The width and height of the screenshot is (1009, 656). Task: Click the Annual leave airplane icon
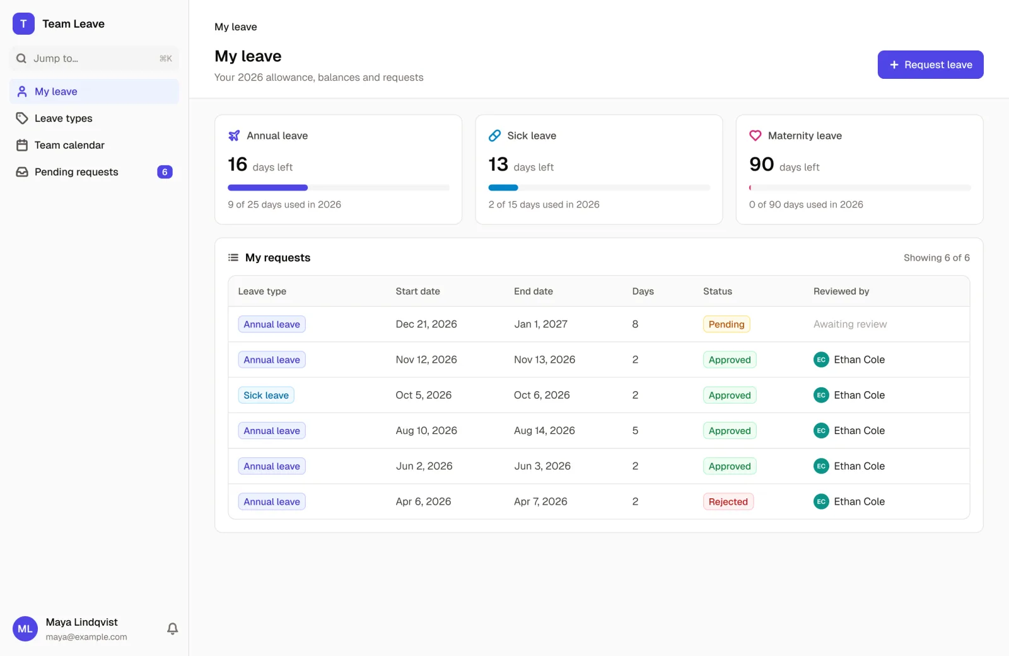pyautogui.click(x=234, y=136)
